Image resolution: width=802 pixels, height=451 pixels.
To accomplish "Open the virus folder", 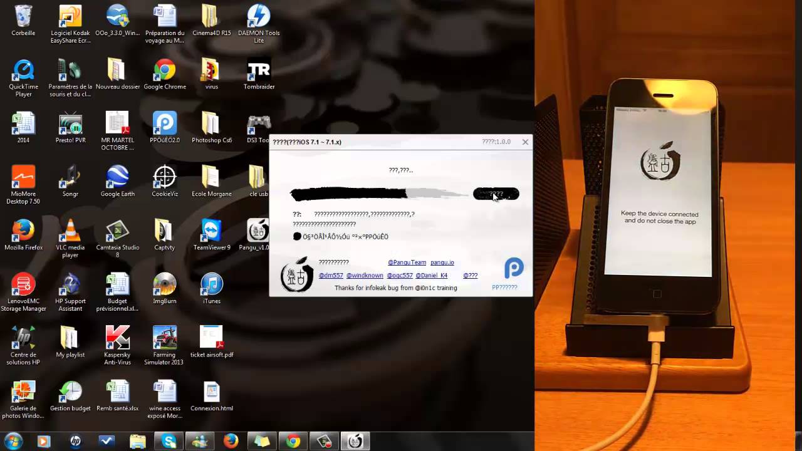I will [x=212, y=75].
